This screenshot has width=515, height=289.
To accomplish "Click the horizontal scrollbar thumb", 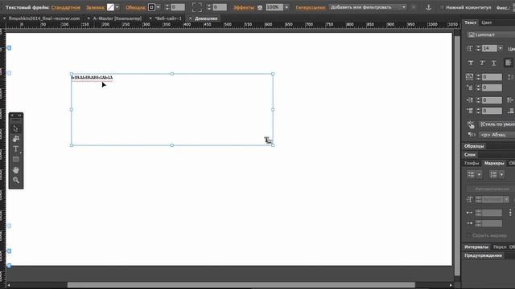I will [x=241, y=285].
